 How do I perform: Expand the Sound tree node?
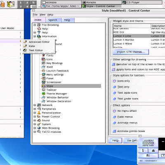[x=35, y=120]
